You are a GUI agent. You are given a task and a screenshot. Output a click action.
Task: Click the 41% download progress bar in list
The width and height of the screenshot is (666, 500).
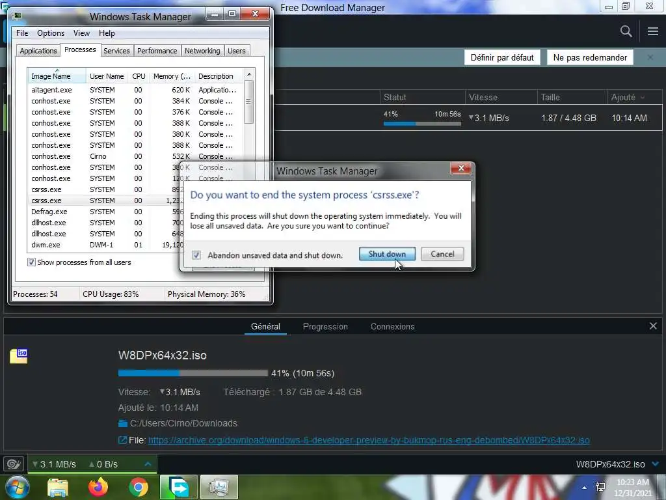(x=422, y=124)
